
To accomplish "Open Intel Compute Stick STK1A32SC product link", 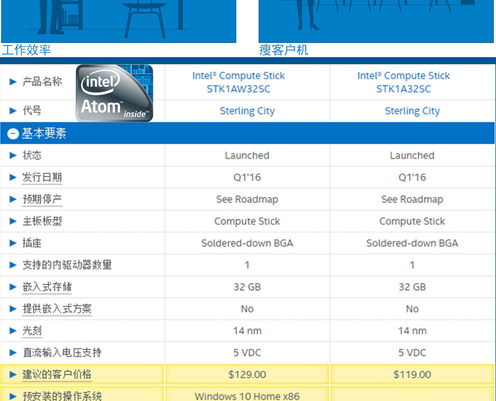I will pyautogui.click(x=404, y=82).
